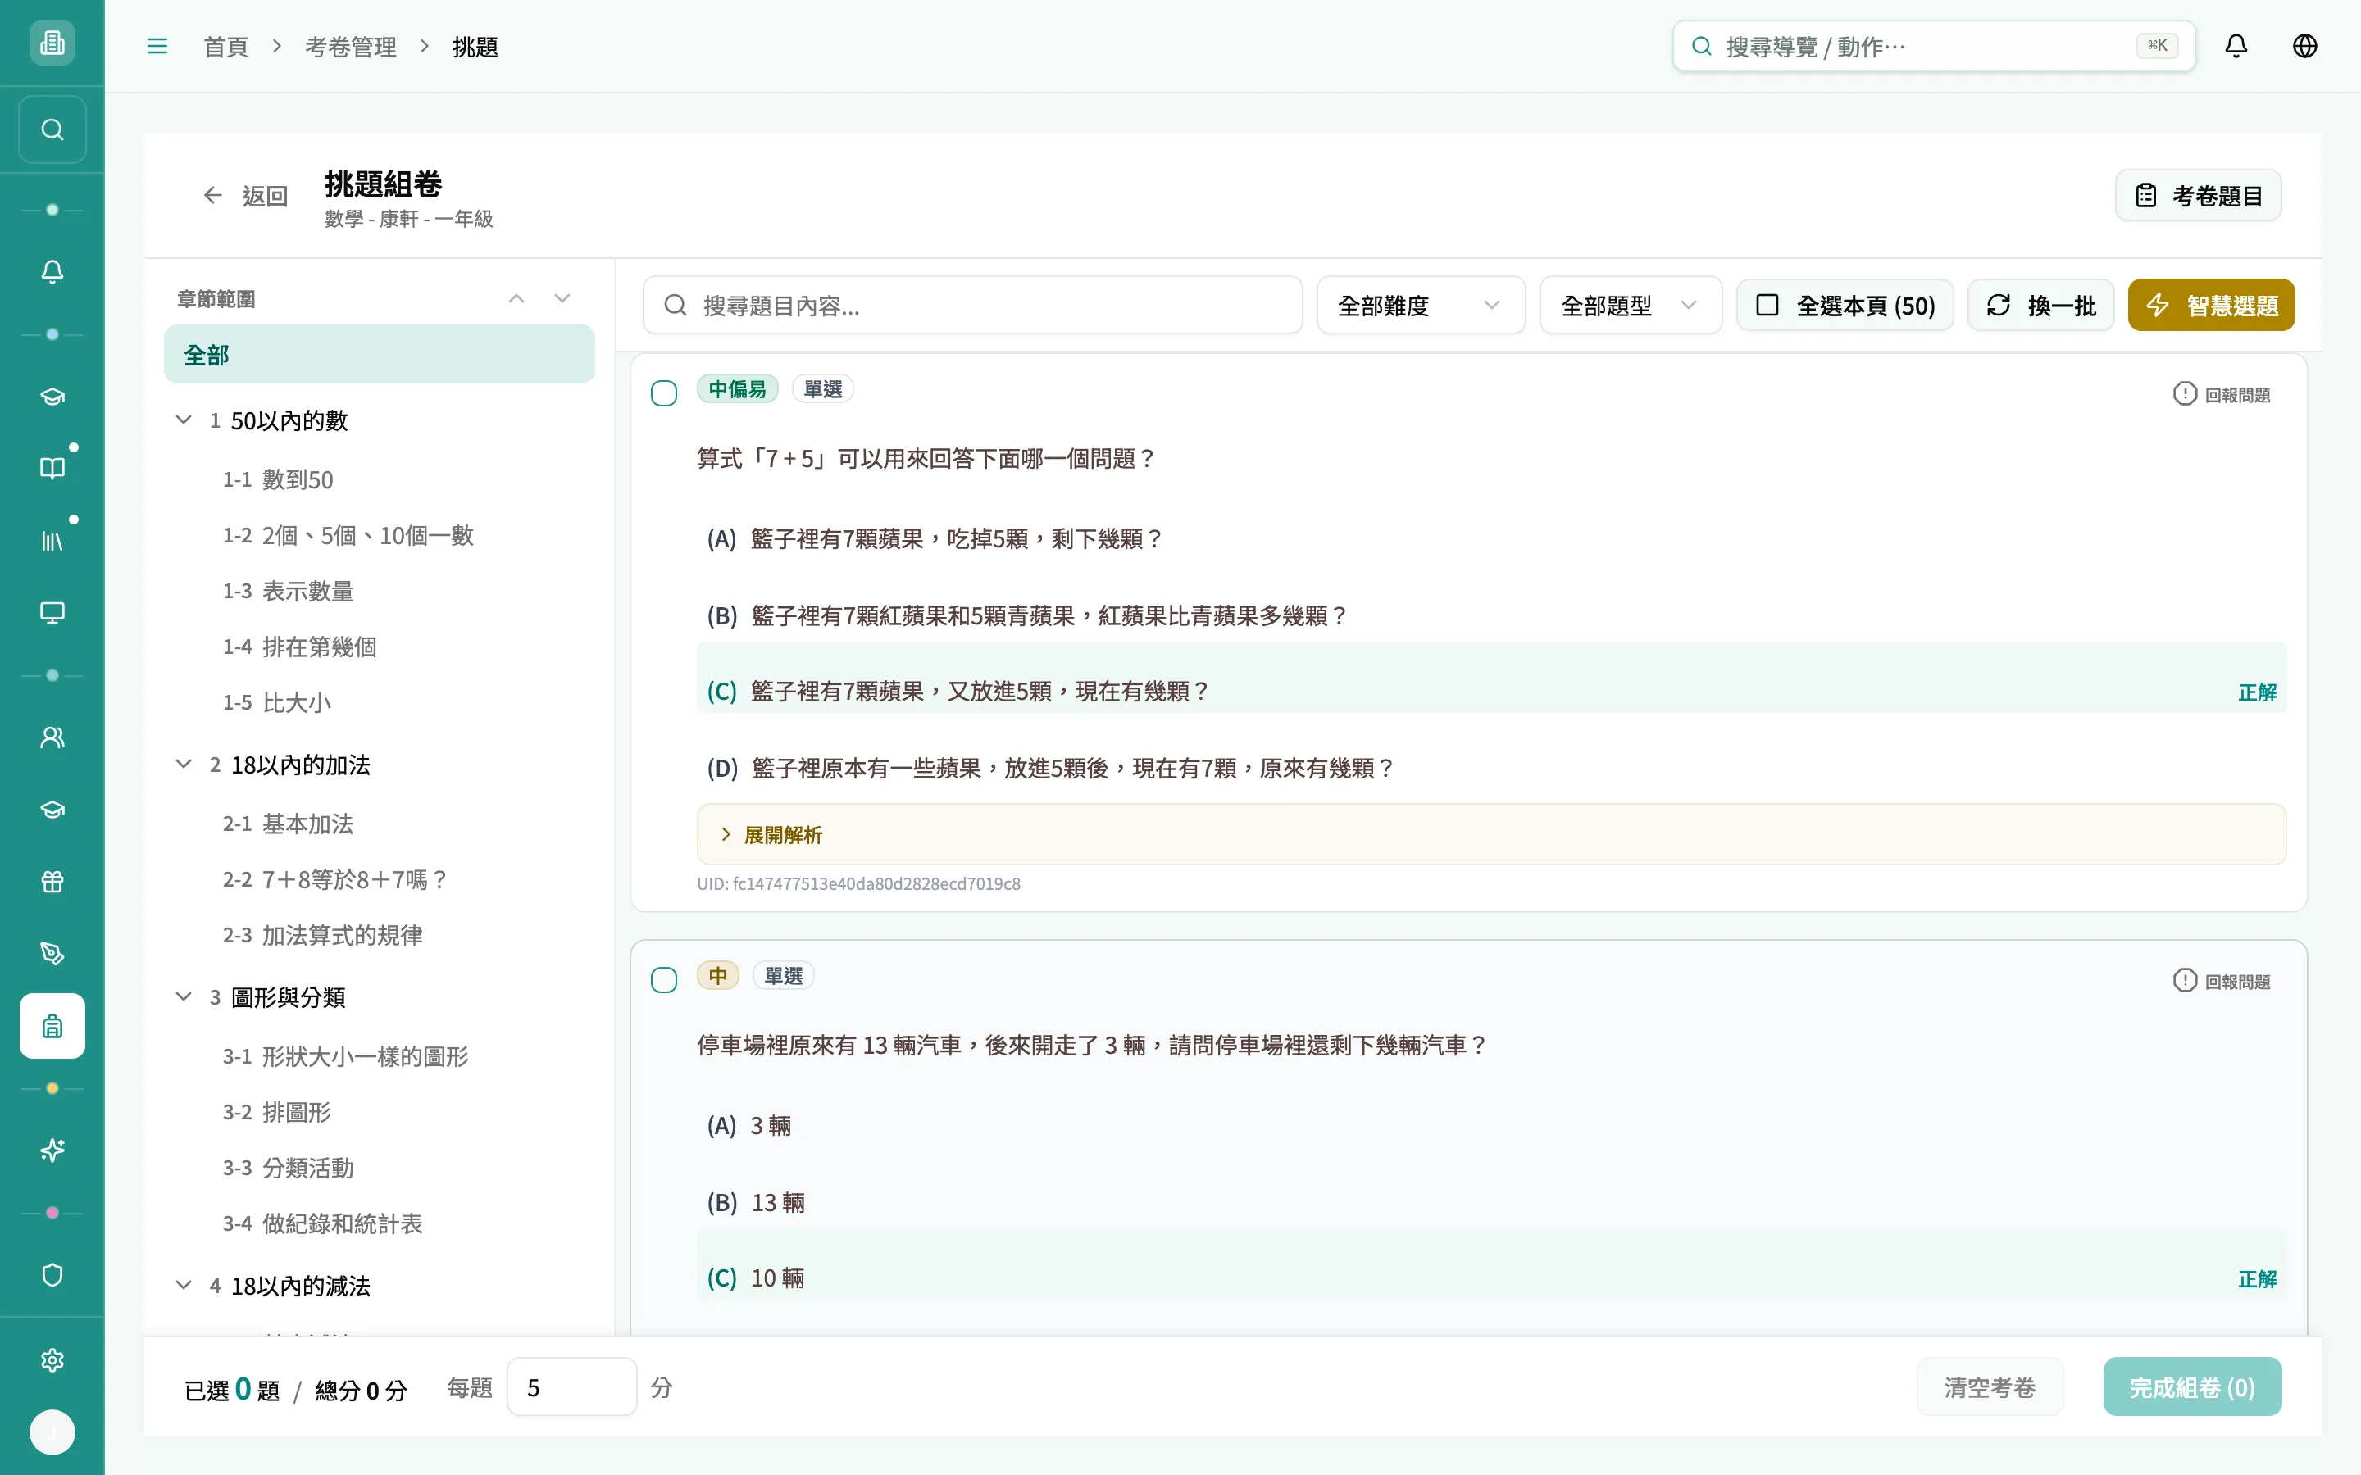Click the 智慧選題 lightning button
This screenshot has width=2361, height=1475.
click(x=2211, y=306)
